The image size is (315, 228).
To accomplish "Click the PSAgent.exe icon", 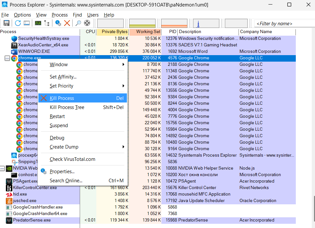I will 9,181.
